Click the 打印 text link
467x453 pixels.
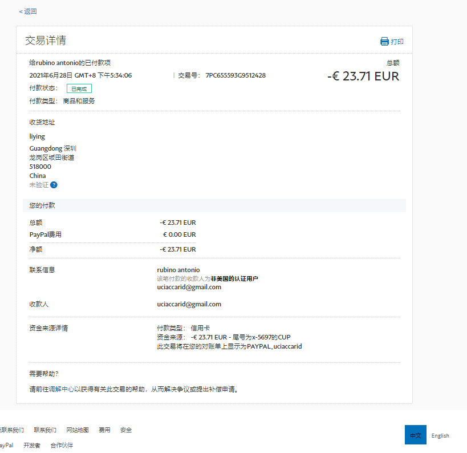(x=397, y=42)
